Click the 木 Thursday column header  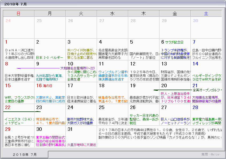click(144, 14)
